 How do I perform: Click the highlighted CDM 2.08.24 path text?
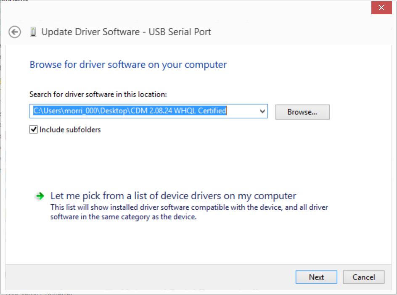pyautogui.click(x=130, y=111)
